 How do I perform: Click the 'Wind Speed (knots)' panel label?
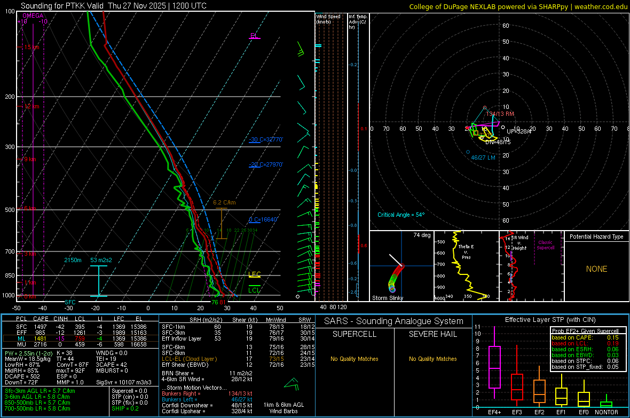click(328, 19)
